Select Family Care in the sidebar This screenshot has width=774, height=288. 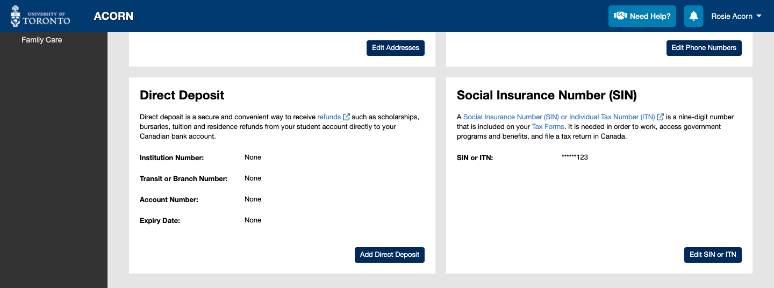coord(42,40)
